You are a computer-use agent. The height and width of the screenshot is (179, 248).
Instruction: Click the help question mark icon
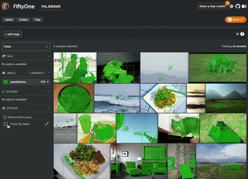click(x=242, y=34)
